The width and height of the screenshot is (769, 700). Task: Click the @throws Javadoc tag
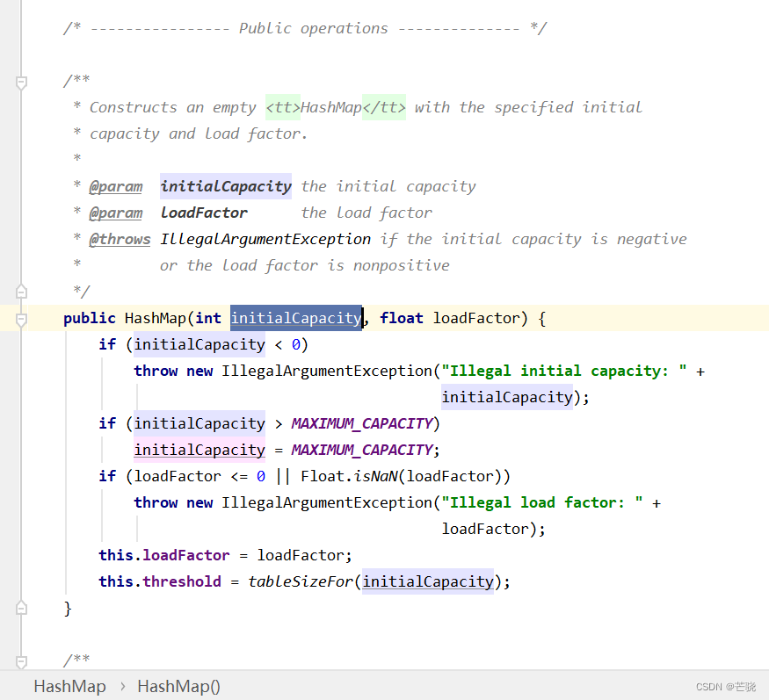point(120,239)
